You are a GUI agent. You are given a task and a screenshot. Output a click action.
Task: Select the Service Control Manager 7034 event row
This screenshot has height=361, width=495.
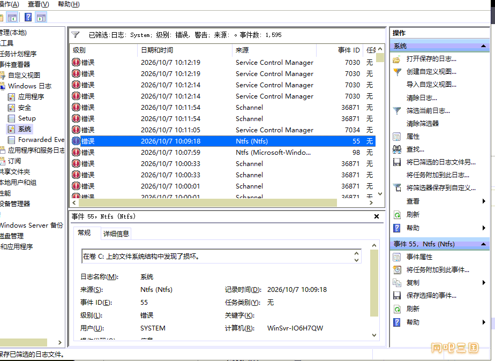point(223,130)
